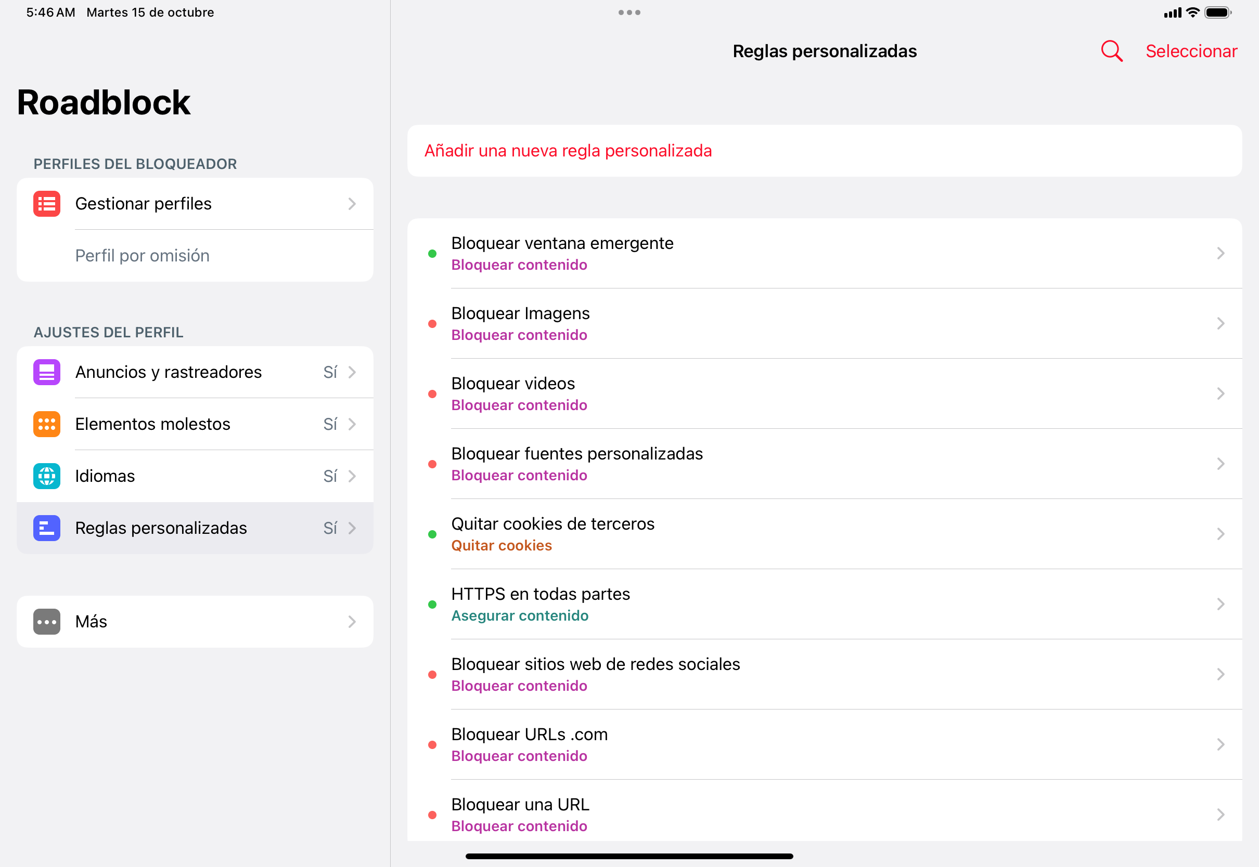Tap Quitar cookies orange subtitle
This screenshot has height=867, width=1259.
point(501,545)
